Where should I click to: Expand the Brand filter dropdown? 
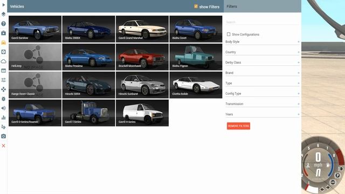[x=263, y=73]
